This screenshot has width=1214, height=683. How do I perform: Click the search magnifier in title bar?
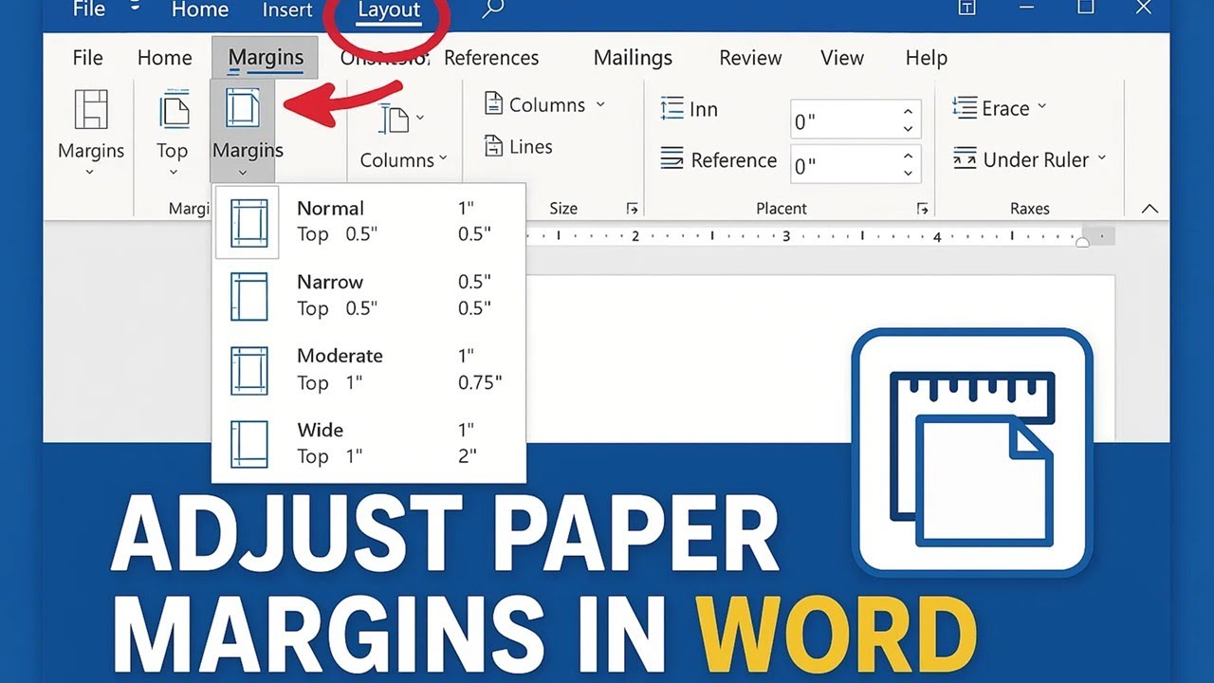point(492,9)
